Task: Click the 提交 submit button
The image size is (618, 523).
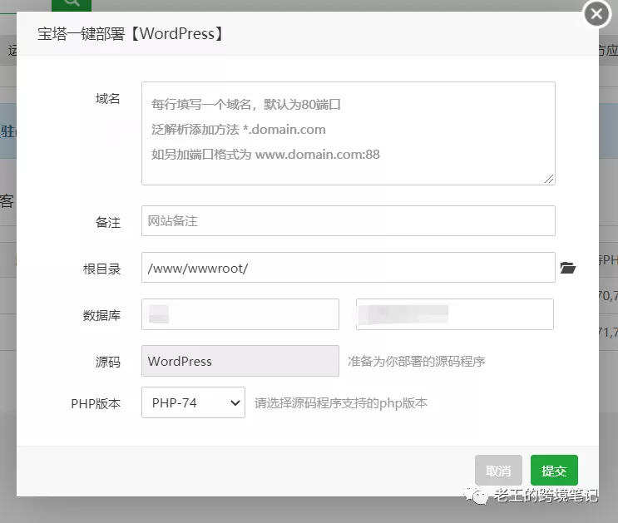Action: (553, 471)
